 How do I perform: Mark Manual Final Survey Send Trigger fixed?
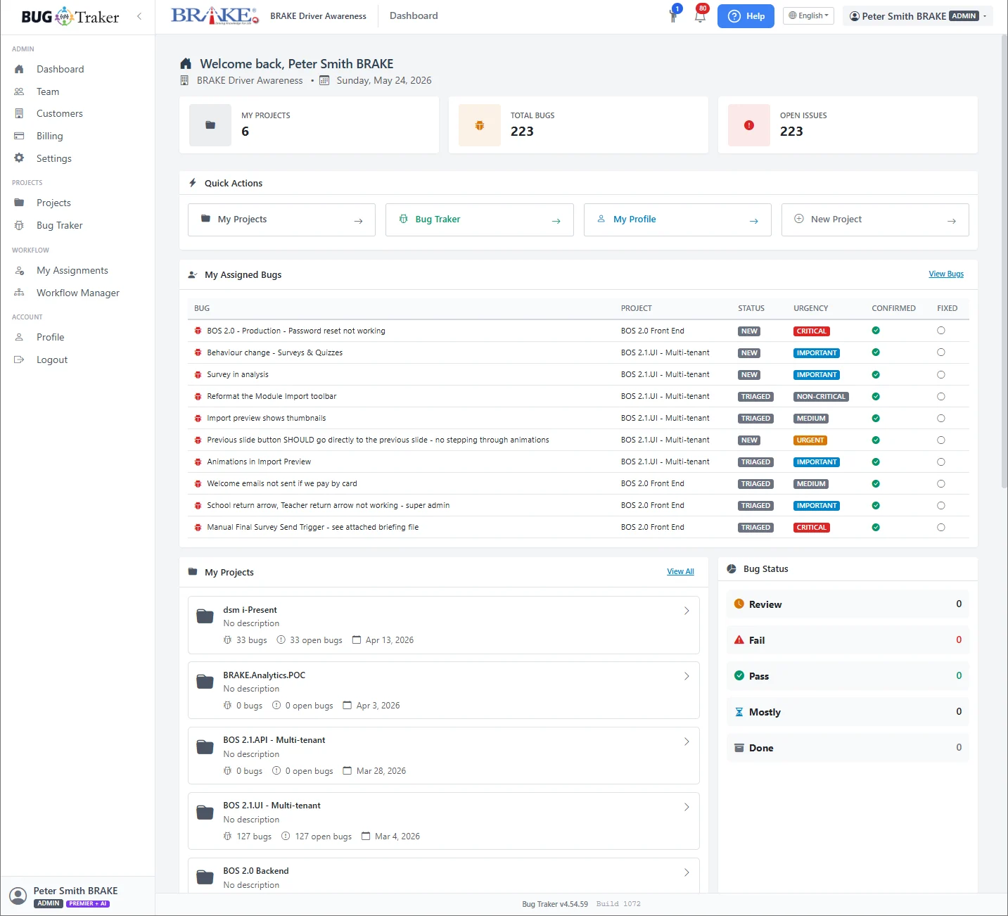coord(941,528)
